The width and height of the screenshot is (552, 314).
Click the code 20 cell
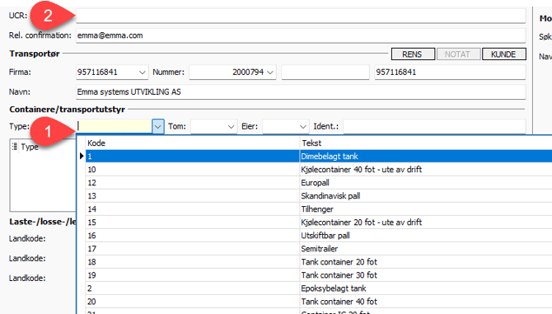click(192, 302)
